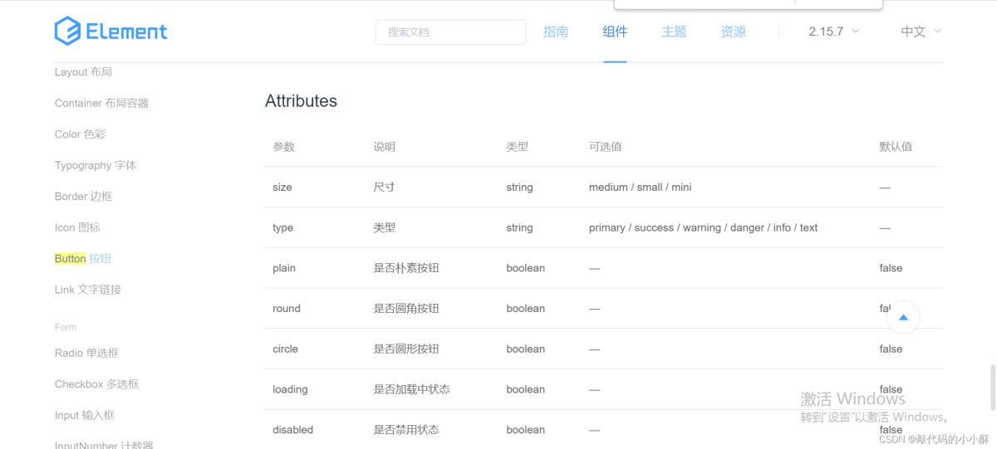
Task: Navigate to Color 色彩 page
Action: (x=80, y=134)
